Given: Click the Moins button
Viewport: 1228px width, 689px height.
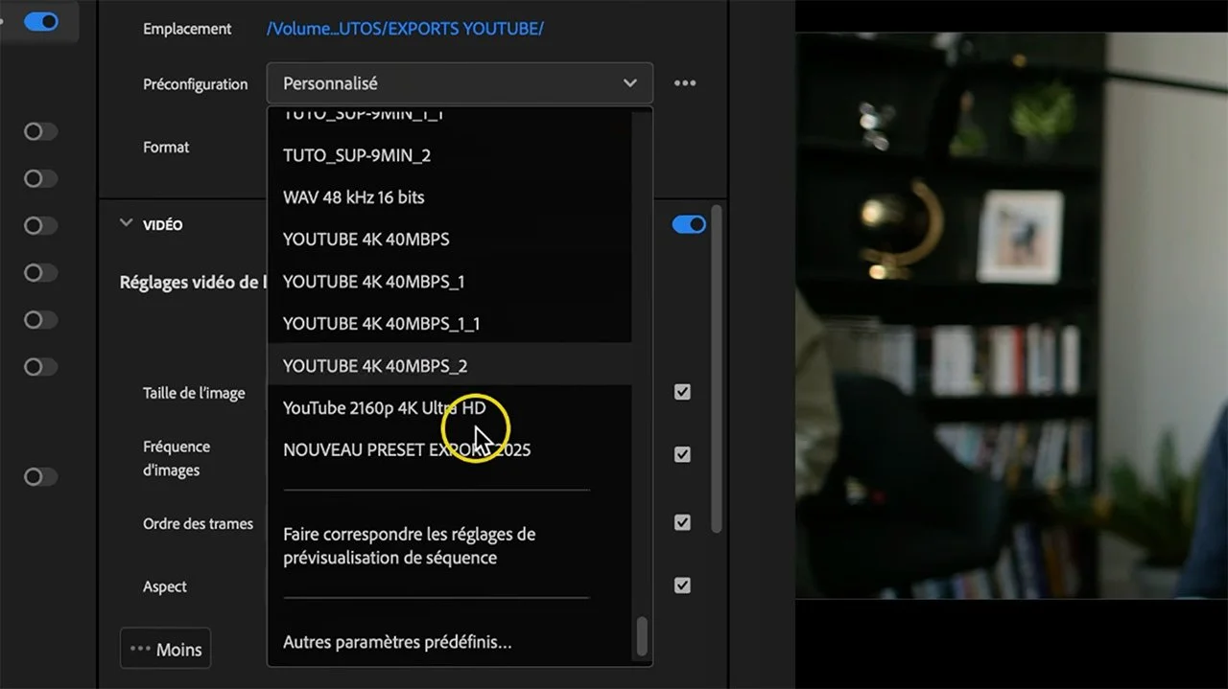Looking at the screenshot, I should click(165, 649).
